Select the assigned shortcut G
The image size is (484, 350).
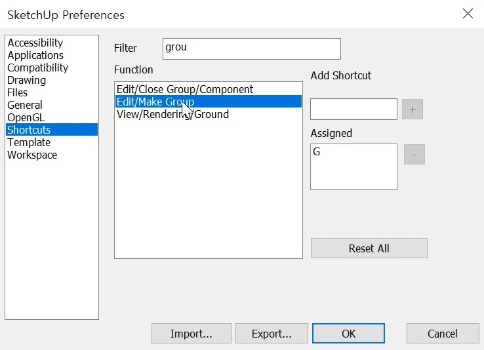click(317, 151)
